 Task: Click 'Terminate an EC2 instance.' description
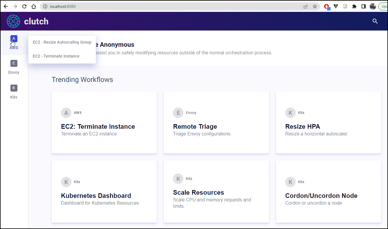point(89,134)
